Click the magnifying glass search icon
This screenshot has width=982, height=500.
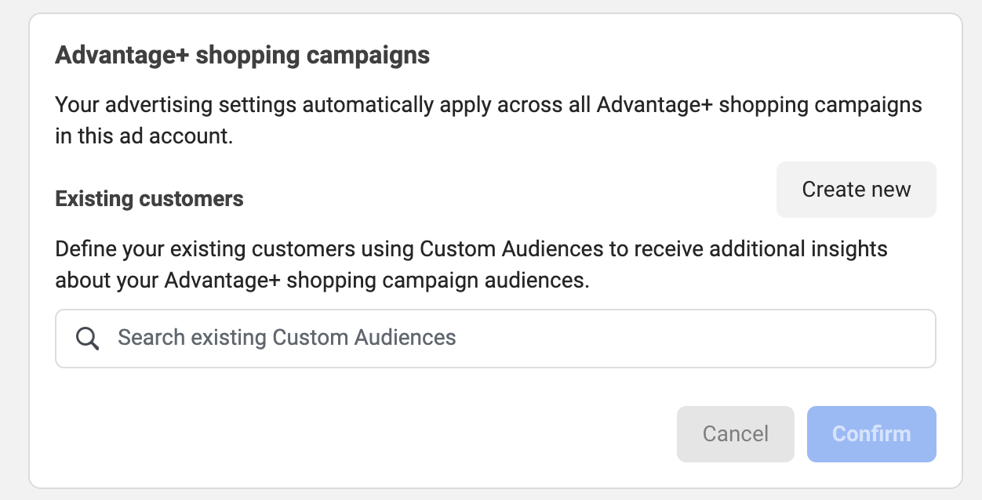click(x=87, y=339)
